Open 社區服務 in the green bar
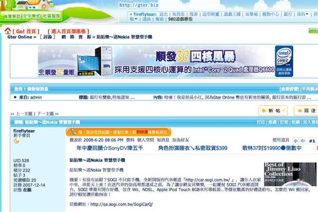 51,16
